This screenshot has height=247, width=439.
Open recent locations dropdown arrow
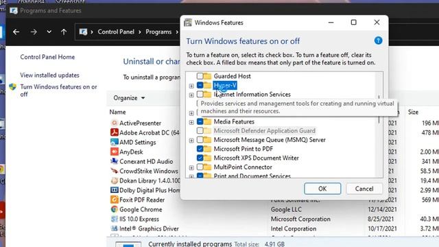pos(49,32)
